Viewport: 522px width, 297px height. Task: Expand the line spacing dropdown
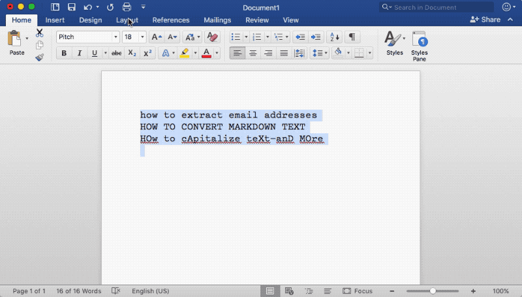(x=326, y=53)
